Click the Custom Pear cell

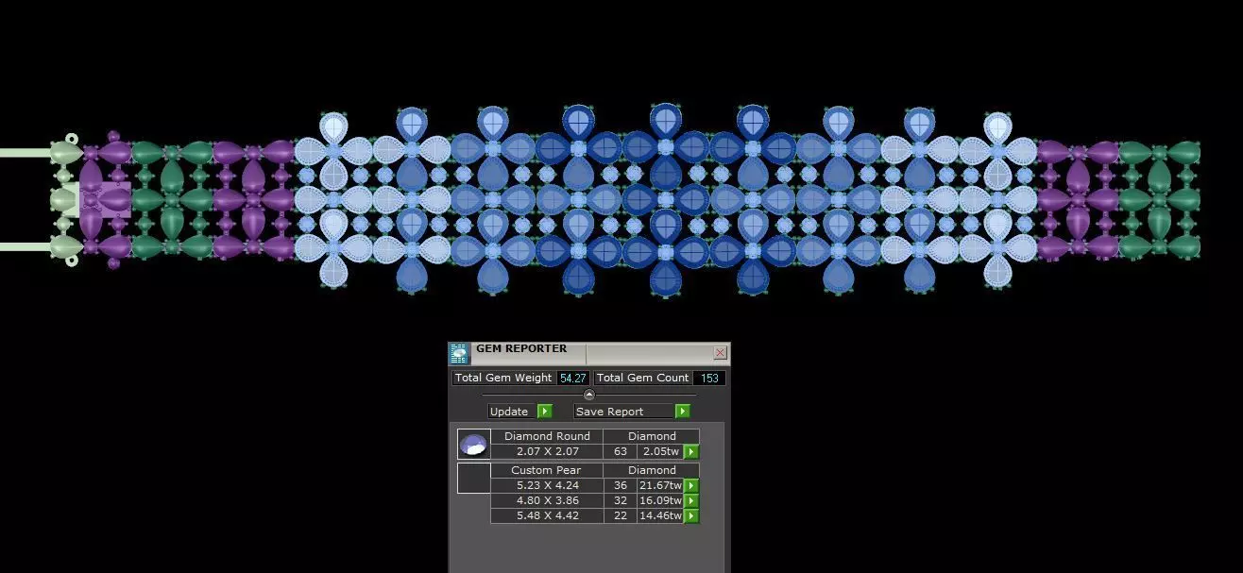tap(547, 470)
